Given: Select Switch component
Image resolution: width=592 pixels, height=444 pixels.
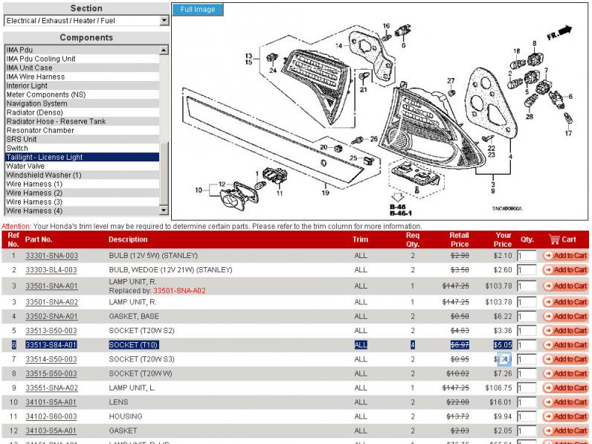Looking at the screenshot, I should click(82, 149).
